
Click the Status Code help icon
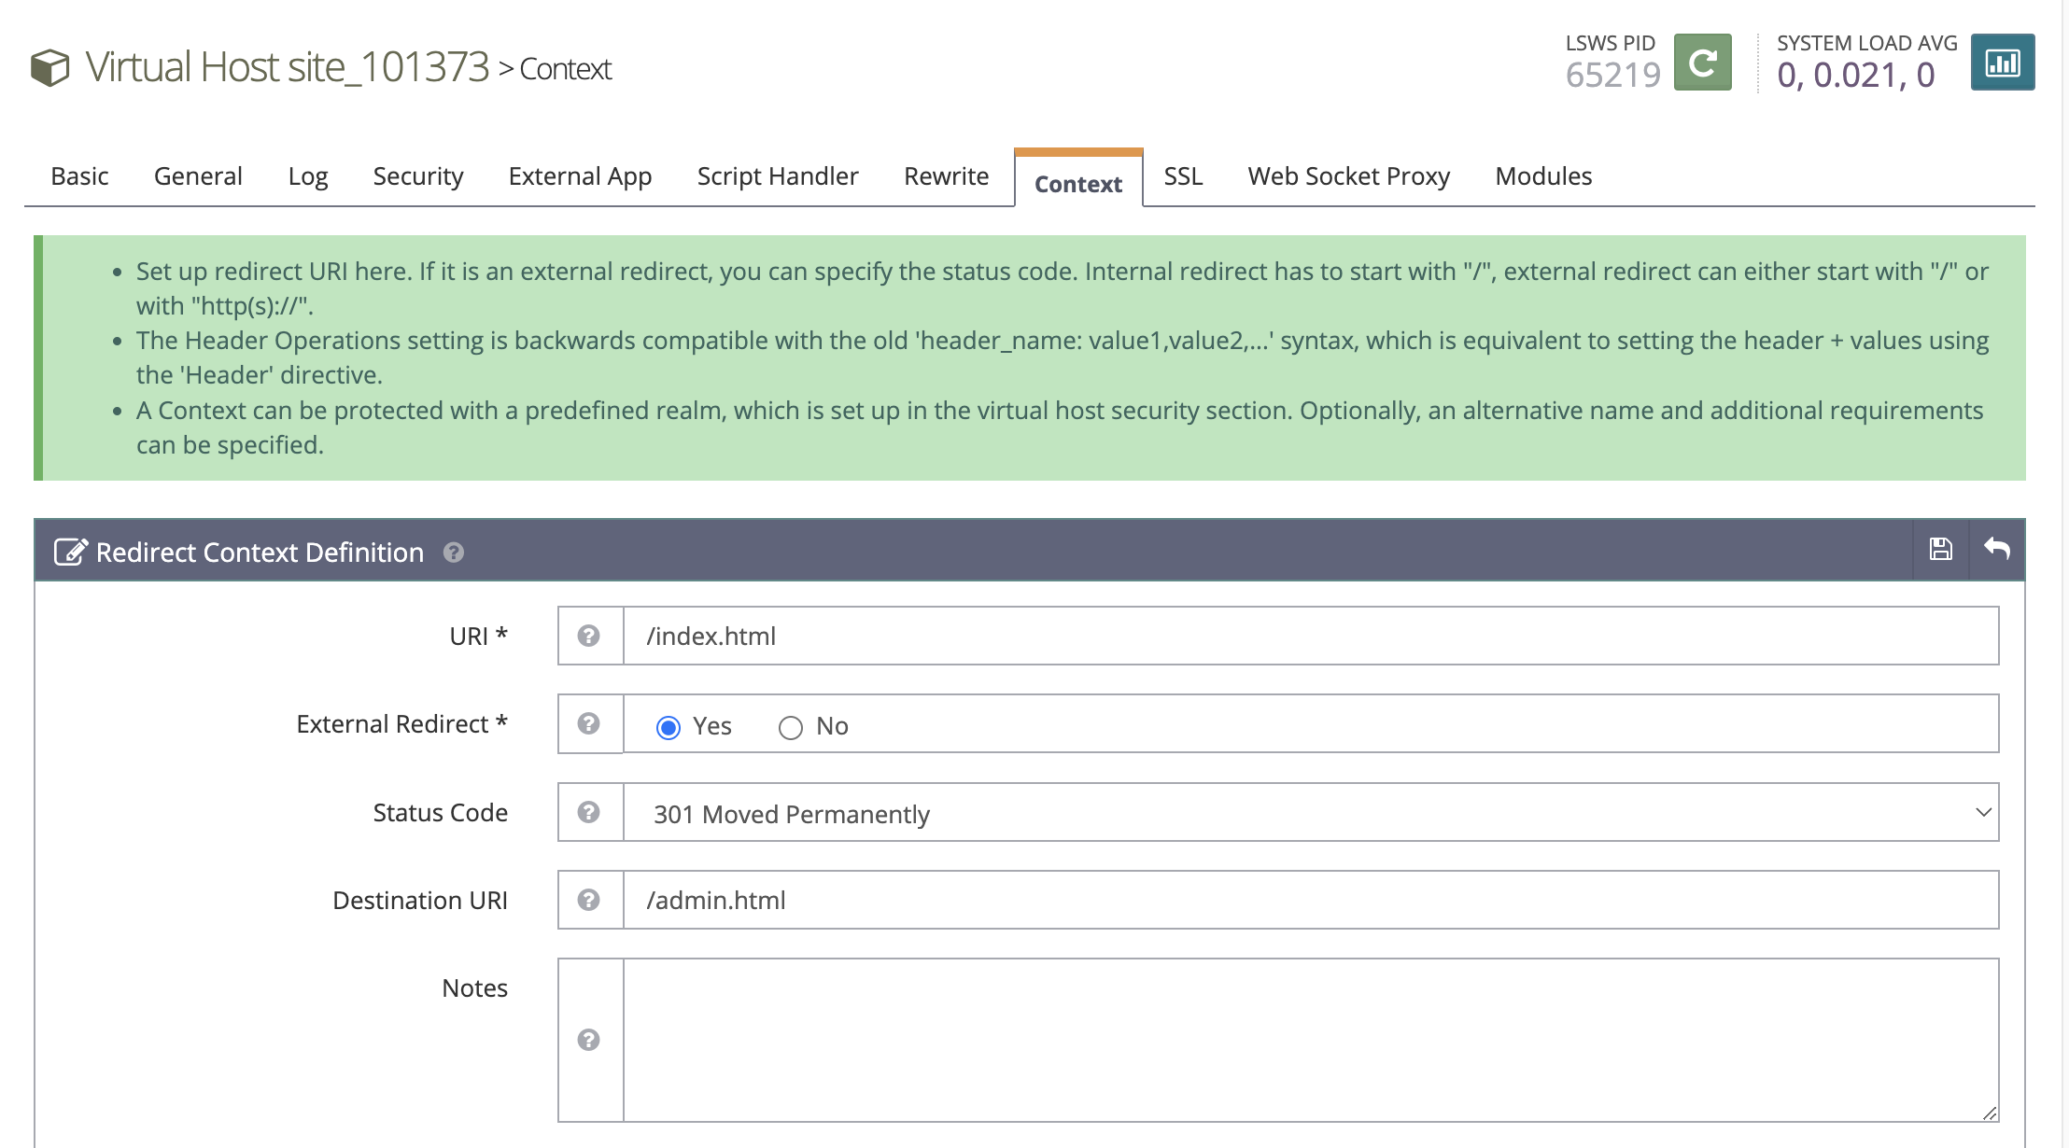pos(588,812)
